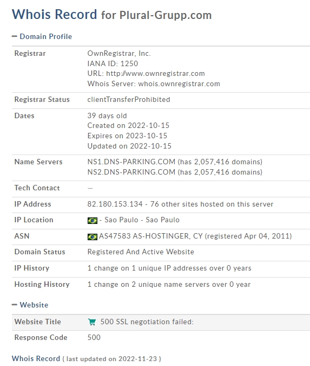The width and height of the screenshot is (310, 366).
Task: Click the Brazil flag beside Sao Paulo
Action: pos(92,221)
